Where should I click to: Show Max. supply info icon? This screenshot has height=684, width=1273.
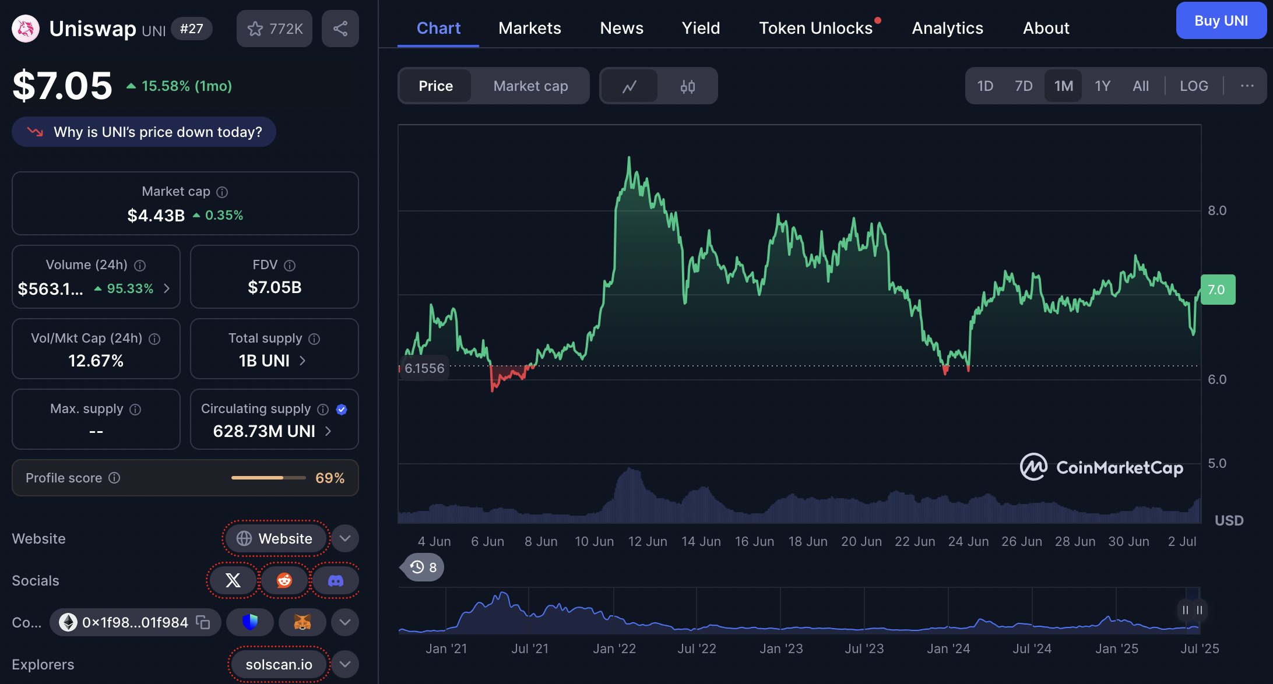(135, 409)
